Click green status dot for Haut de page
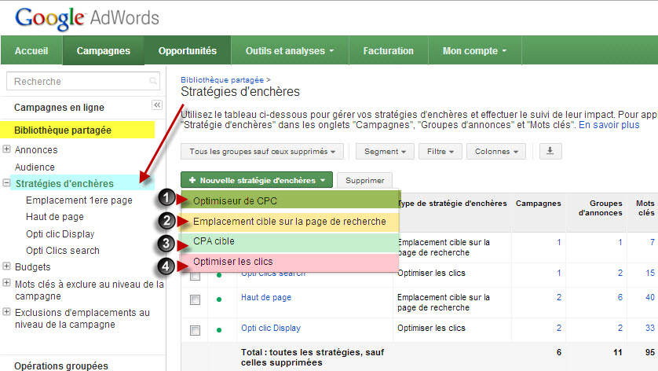This screenshot has height=371, width=658. click(219, 299)
